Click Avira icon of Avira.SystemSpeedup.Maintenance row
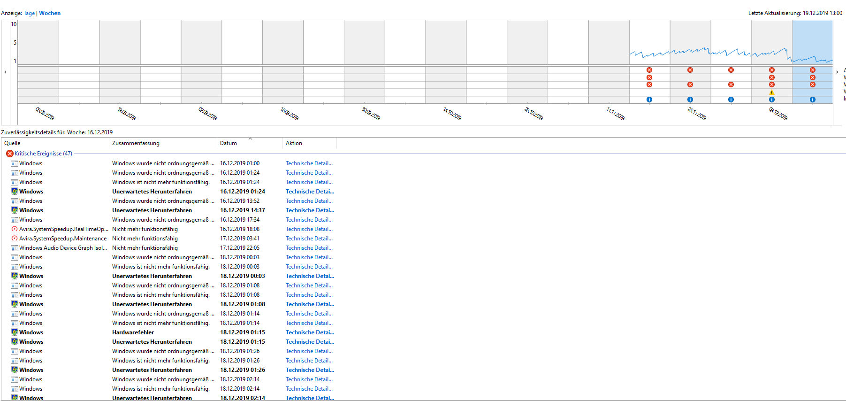The width and height of the screenshot is (846, 401). pyautogui.click(x=15, y=239)
